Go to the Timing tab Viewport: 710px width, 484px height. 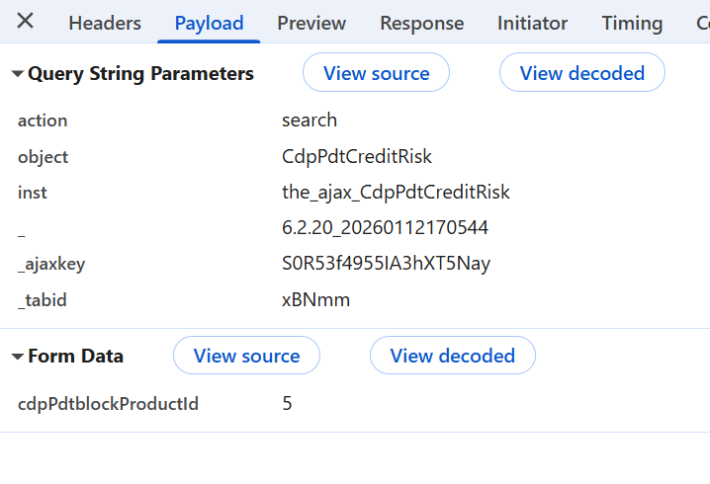pyautogui.click(x=632, y=23)
